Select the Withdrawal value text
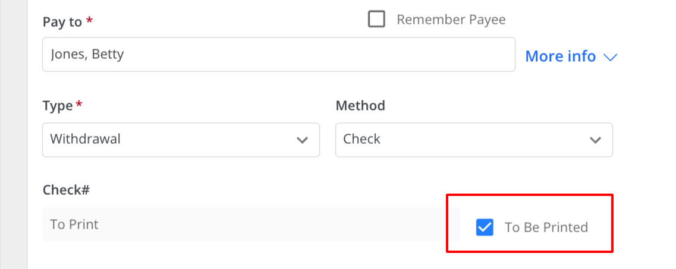This screenshot has width=676, height=269. click(86, 139)
